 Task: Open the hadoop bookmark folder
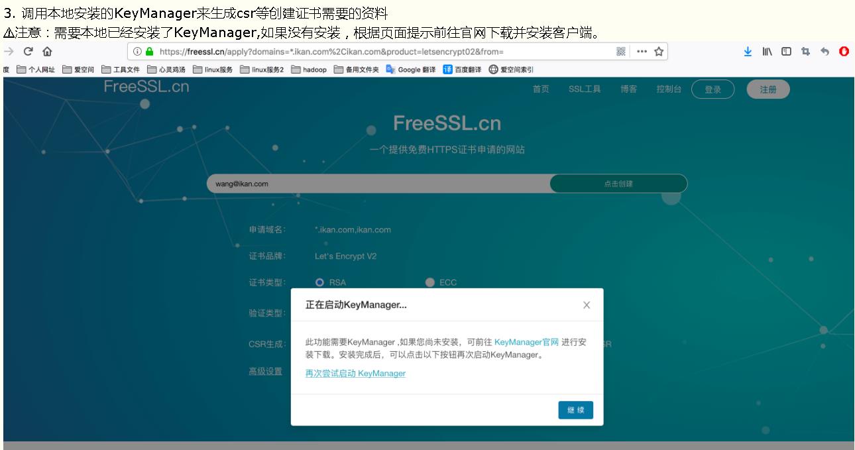[x=309, y=70]
